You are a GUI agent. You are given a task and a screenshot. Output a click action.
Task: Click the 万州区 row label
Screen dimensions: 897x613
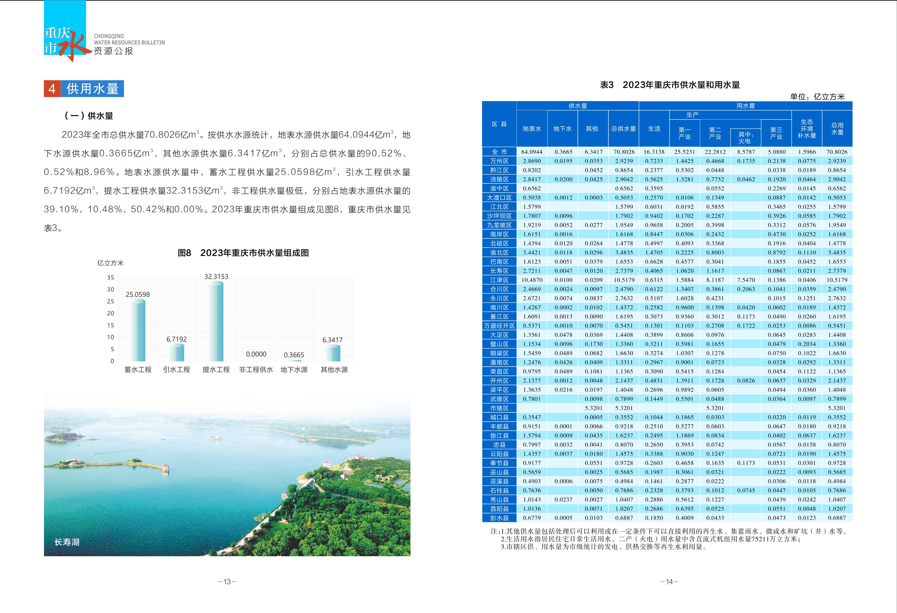pyautogui.click(x=499, y=161)
